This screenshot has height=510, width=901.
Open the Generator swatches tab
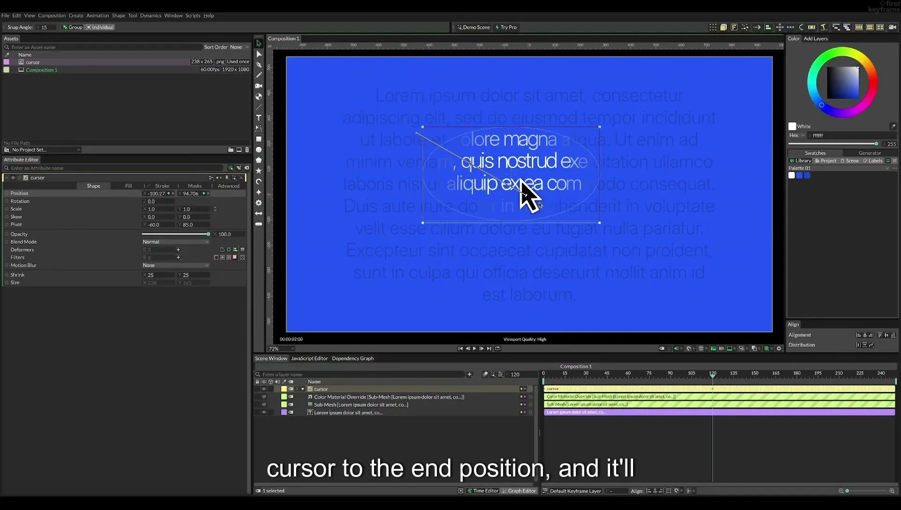tap(870, 153)
